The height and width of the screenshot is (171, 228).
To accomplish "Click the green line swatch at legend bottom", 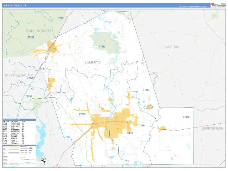I will coord(14,166).
